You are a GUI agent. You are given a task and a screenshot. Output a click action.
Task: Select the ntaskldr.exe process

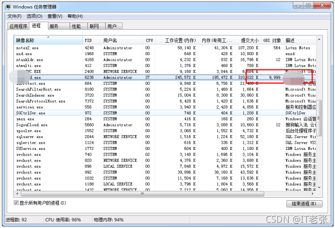(165, 60)
